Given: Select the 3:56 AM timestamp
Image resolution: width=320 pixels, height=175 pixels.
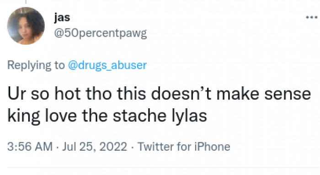Looking at the screenshot, I should click(30, 147).
